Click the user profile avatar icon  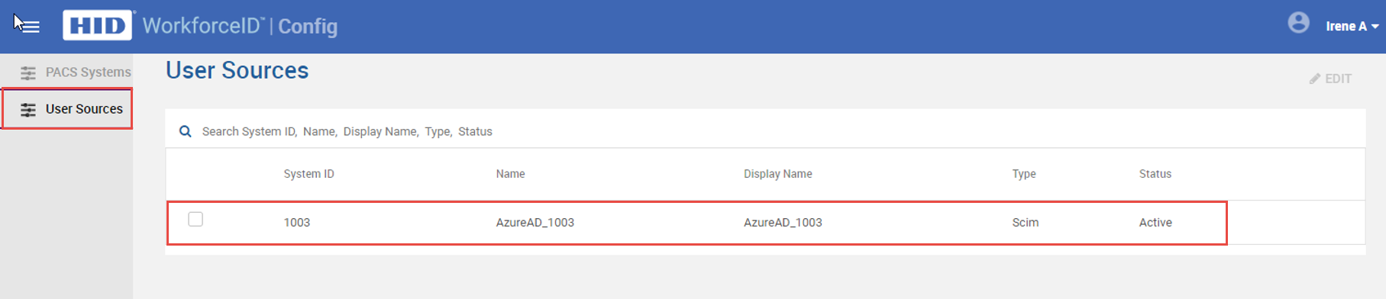pyautogui.click(x=1298, y=23)
